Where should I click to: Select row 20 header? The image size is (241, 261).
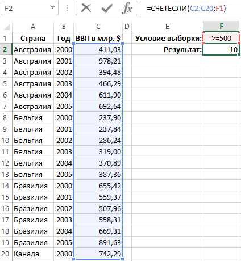point(6,254)
